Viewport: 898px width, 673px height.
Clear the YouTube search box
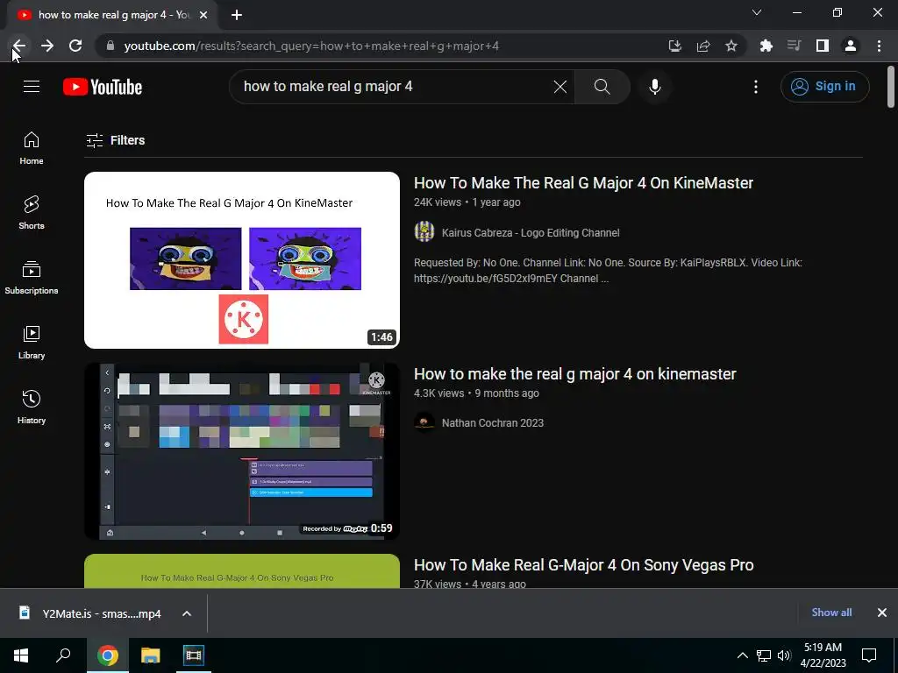(x=560, y=87)
